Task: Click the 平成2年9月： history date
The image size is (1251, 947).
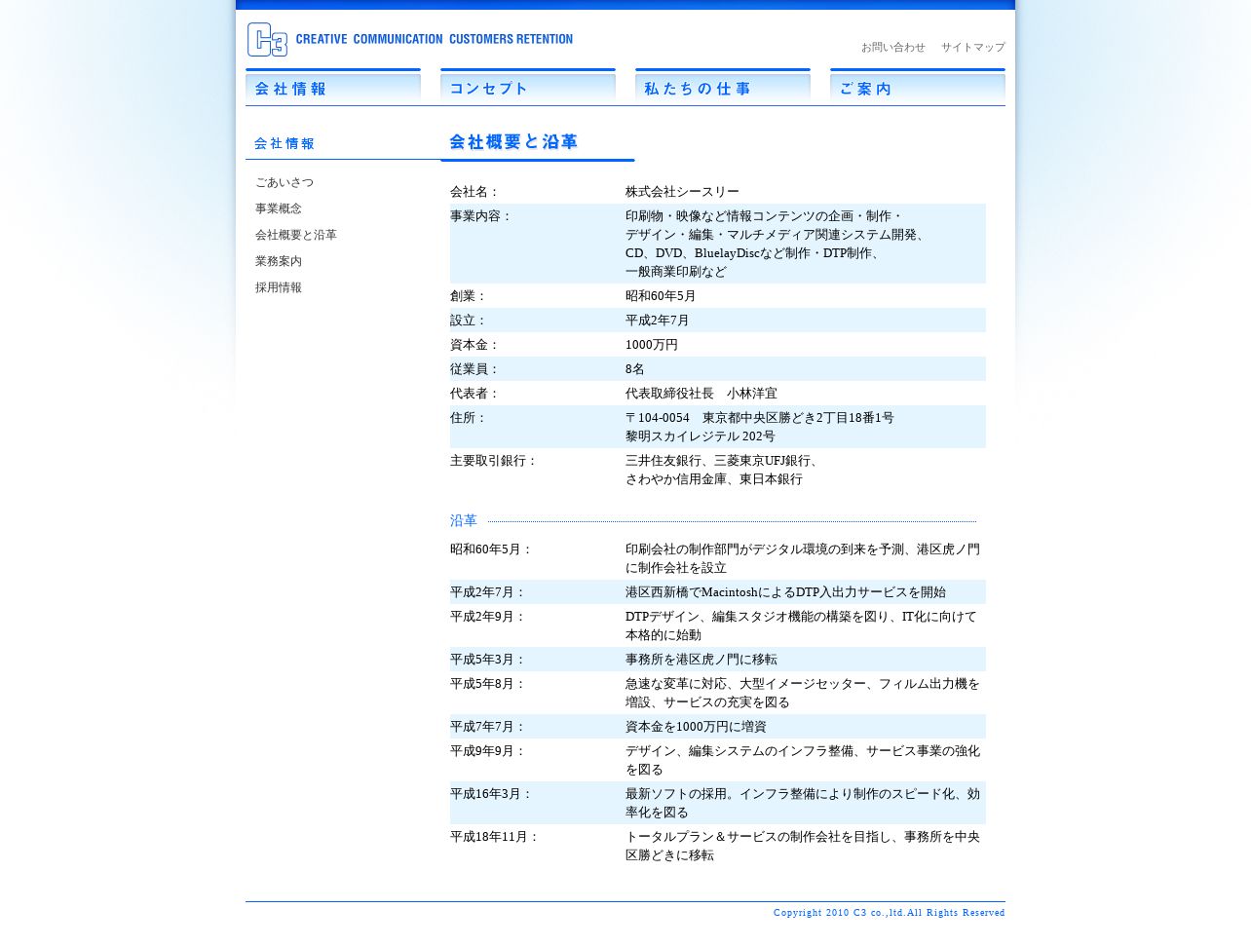Action: (488, 617)
